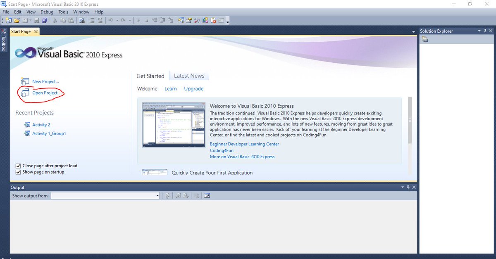Open Beginner Developer Learning Center link
The height and width of the screenshot is (259, 496).
coord(244,144)
